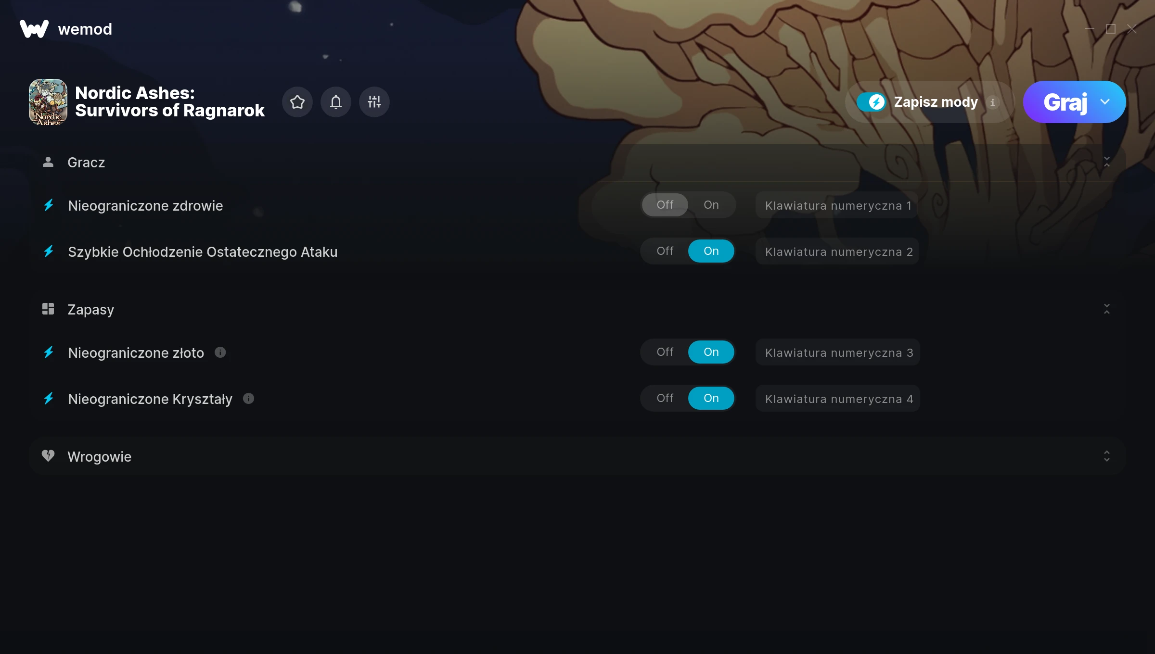Viewport: 1155px width, 654px height.
Task: Collapse the Gracz section
Action: pyautogui.click(x=1107, y=162)
